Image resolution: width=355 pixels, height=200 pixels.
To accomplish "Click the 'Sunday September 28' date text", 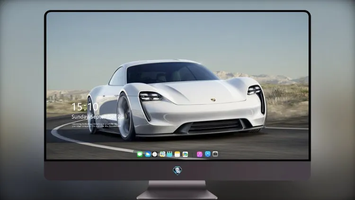I will point(98,117).
